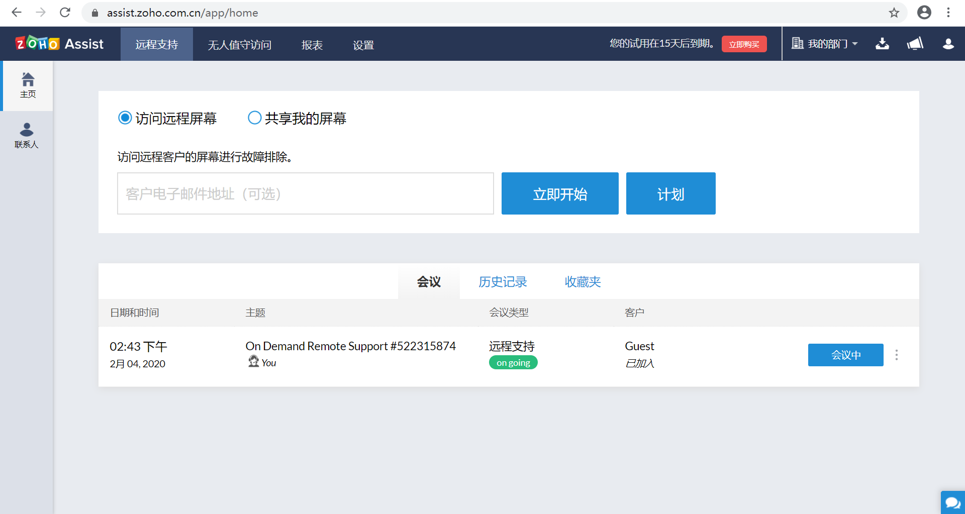The width and height of the screenshot is (965, 514).
Task: Open the user profile icon
Action: (x=948, y=44)
